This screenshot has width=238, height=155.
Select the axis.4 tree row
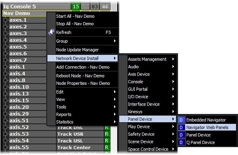[28, 74]
